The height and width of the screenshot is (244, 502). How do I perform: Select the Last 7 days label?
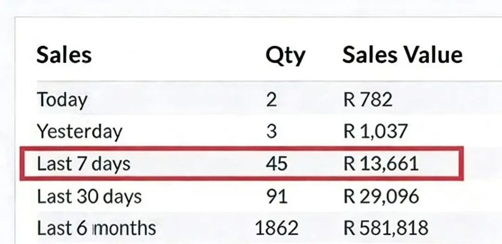84,164
